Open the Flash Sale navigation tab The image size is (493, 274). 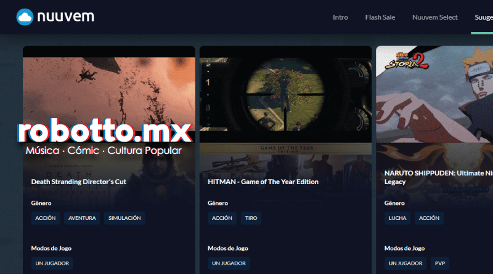(380, 17)
